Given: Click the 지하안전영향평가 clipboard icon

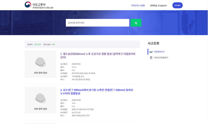Looking at the screenshot, I should click(x=151, y=58).
